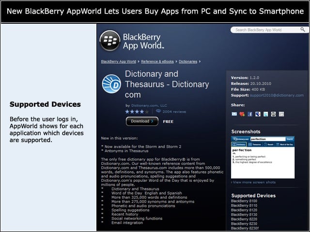
Task: Open View more screen shots link
Action: (254, 182)
